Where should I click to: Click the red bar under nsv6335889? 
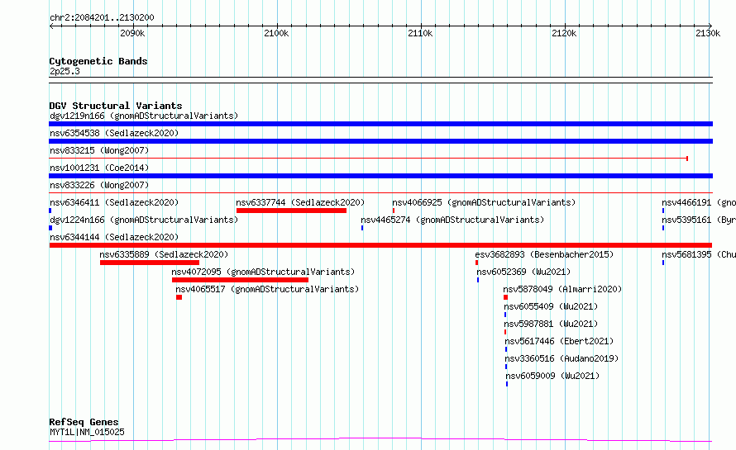pos(150,263)
